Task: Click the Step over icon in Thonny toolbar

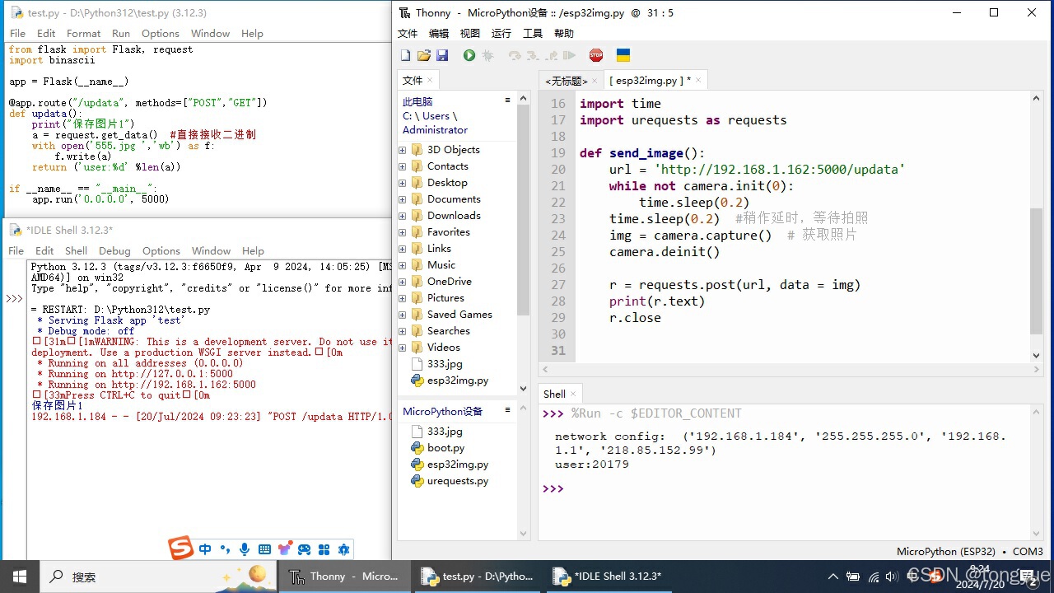Action: click(515, 55)
